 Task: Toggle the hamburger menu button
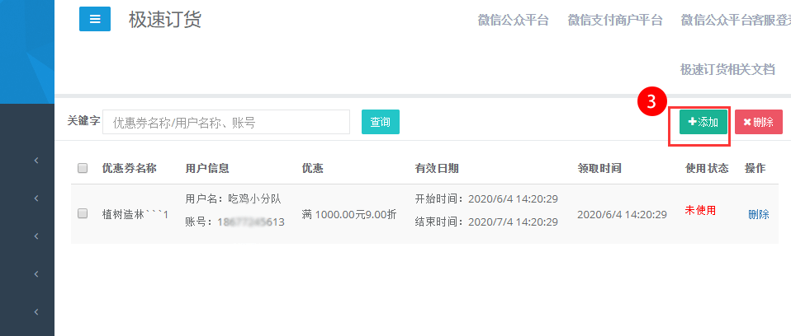pos(95,19)
